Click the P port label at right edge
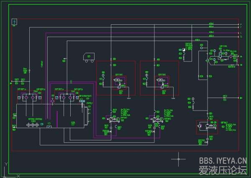Viewport: 251px width, 178px height. [x=241, y=25]
